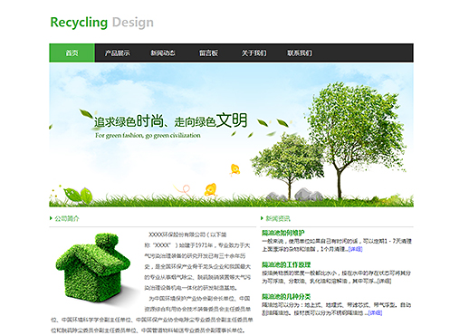
Task: Click [详细] under the third news item
Action: click(x=375, y=313)
